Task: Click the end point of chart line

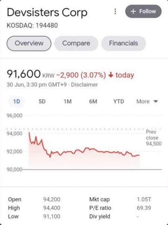Action: pos(139,155)
